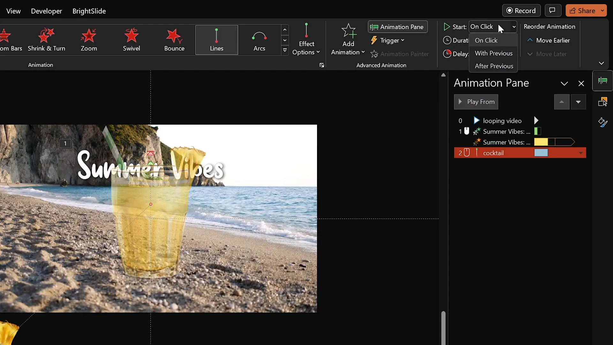This screenshot has width=613, height=345.
Task: Toggle the Animation Pane visibility
Action: pyautogui.click(x=397, y=27)
